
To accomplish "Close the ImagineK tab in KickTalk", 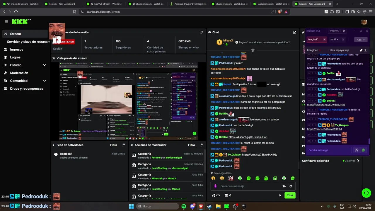I will coord(324,40).
